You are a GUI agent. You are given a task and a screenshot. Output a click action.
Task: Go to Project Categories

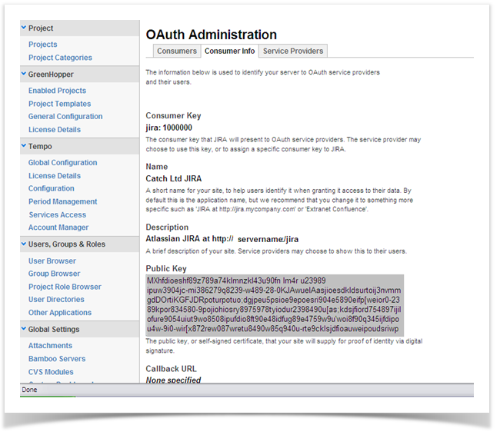coord(60,58)
